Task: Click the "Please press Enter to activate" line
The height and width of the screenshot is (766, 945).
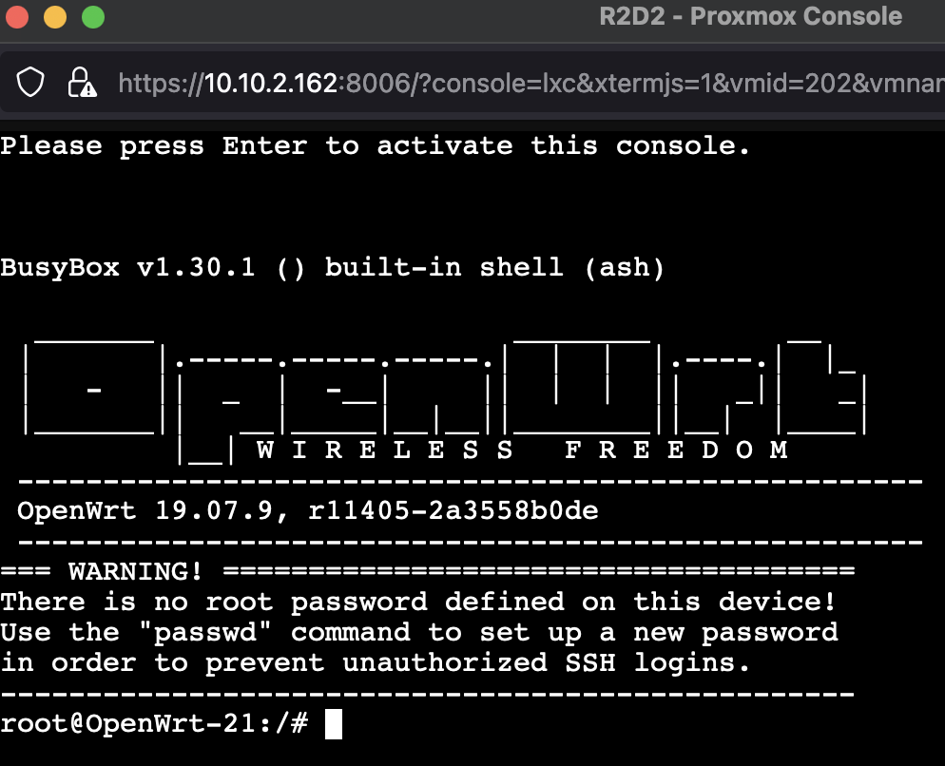Action: (375, 145)
